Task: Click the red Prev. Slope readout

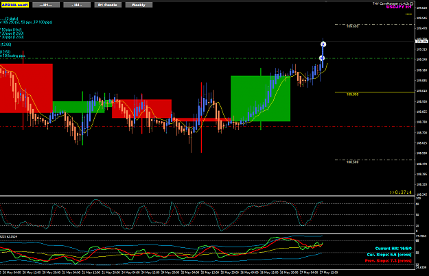Action: click(x=388, y=261)
